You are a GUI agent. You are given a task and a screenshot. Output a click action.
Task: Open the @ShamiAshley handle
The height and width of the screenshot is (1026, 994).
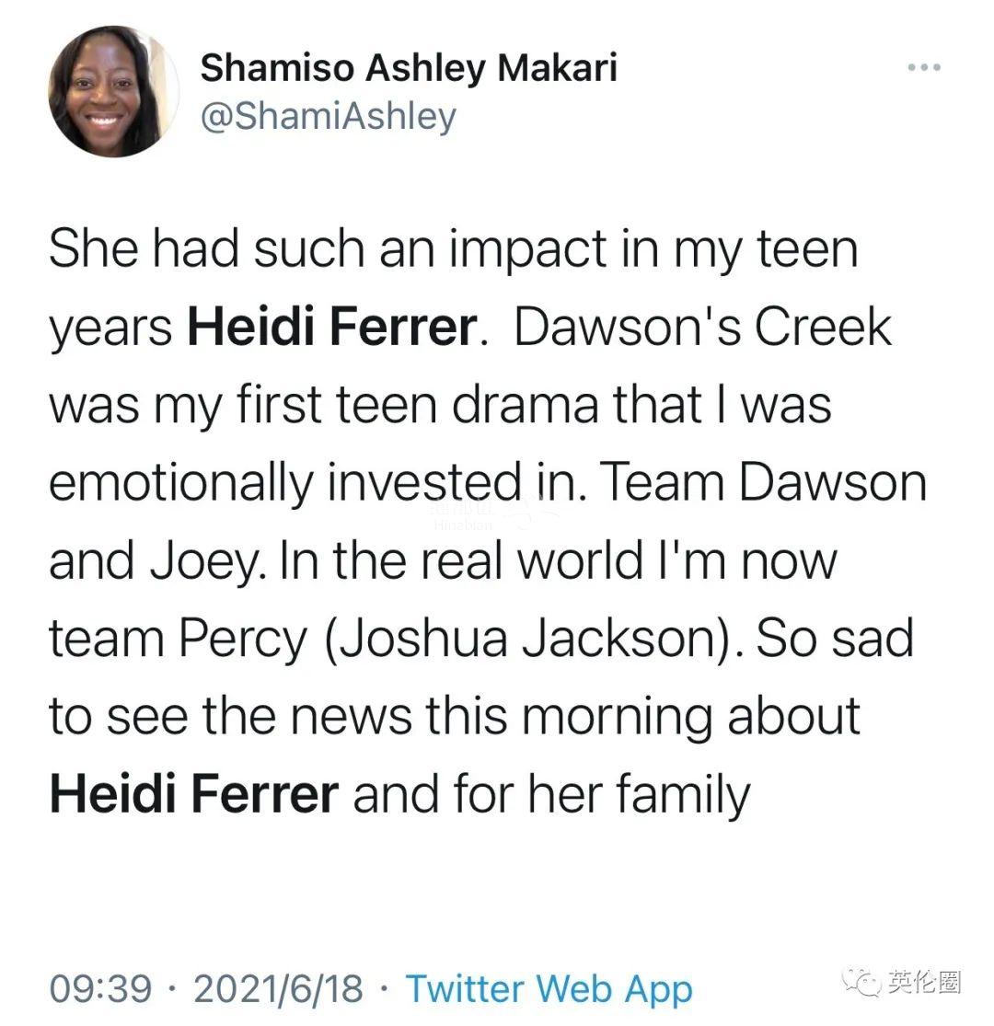pyautogui.click(x=329, y=117)
